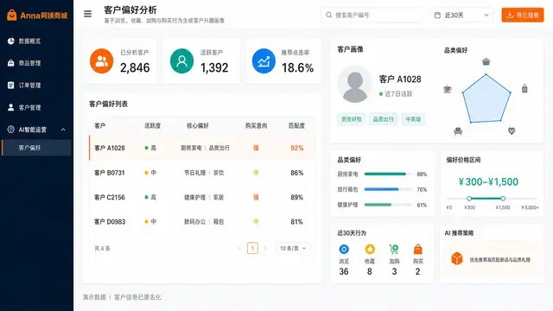
Task: Open 订单管理 in the sidebar
Action: [36, 85]
